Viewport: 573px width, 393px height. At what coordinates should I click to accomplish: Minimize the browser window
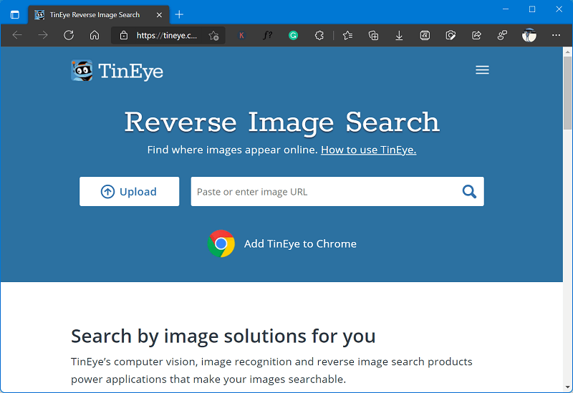click(x=506, y=9)
